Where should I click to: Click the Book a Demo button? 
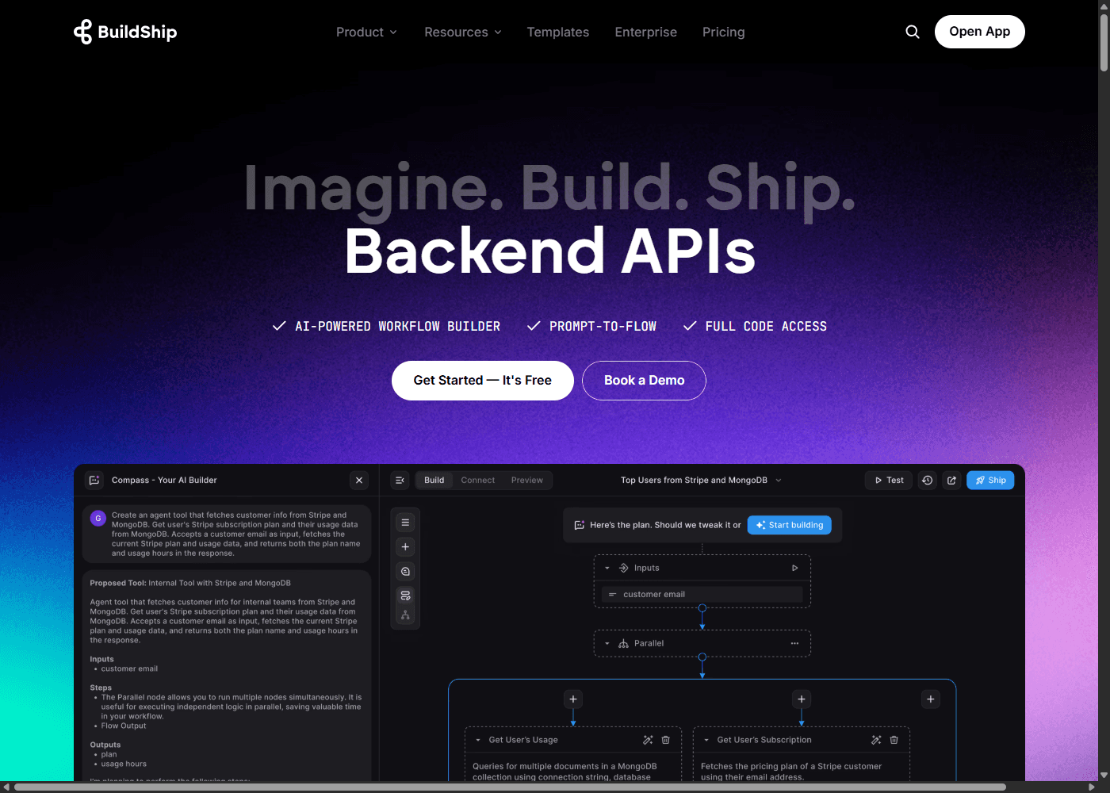645,381
